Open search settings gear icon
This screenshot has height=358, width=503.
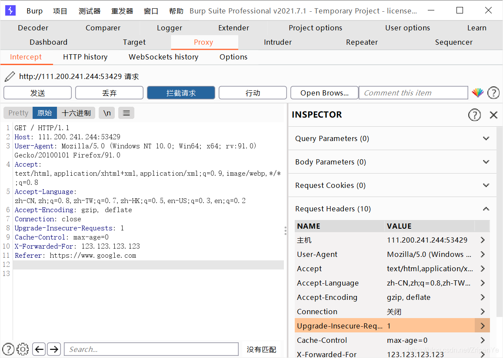coord(23,349)
